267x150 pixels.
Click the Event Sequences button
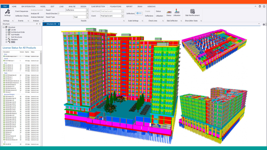tap(22, 11)
